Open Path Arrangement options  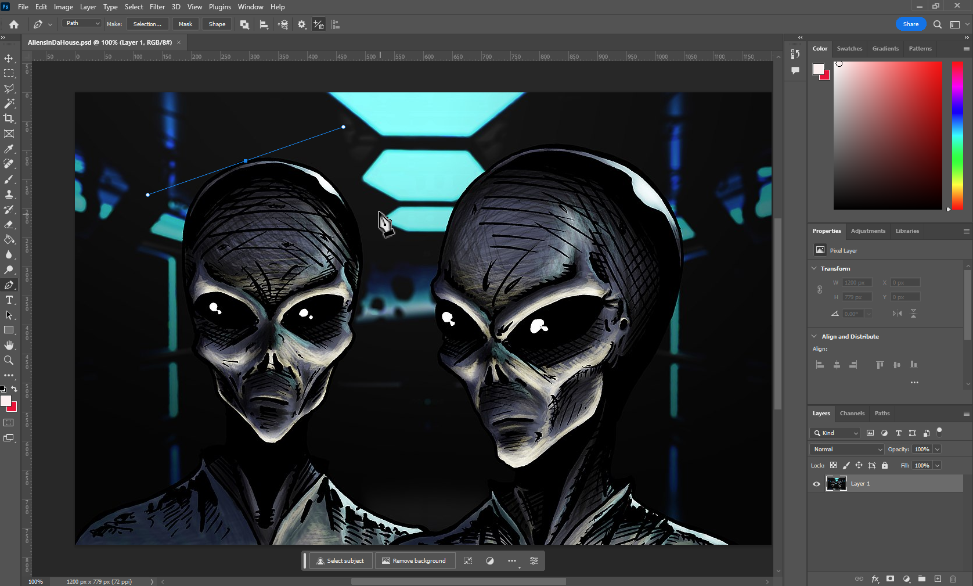click(283, 24)
